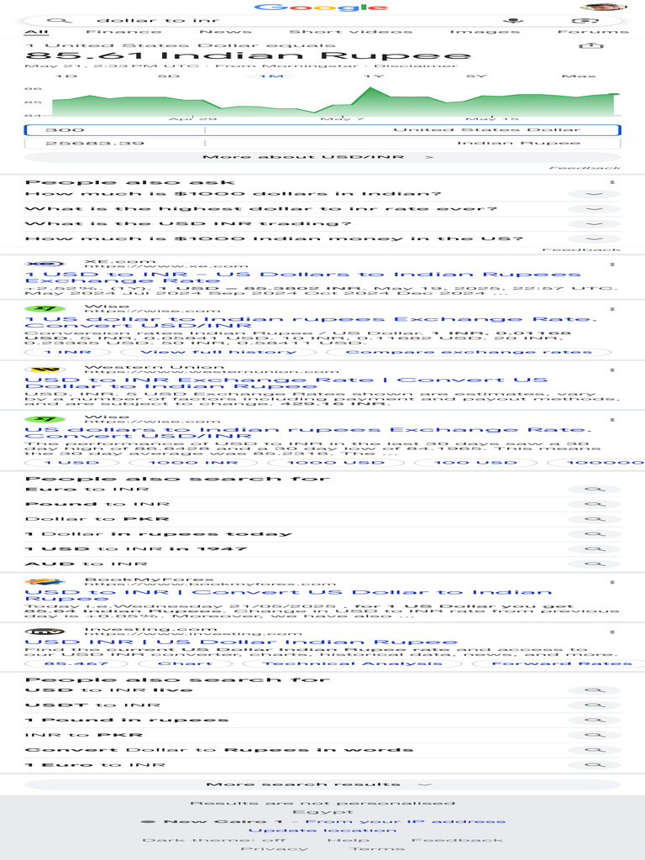Screen dimensions: 645x860
Task: Click 'From your IP address' link
Action: pos(406,821)
